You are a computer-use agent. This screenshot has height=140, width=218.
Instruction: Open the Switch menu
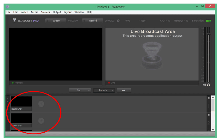24,12
